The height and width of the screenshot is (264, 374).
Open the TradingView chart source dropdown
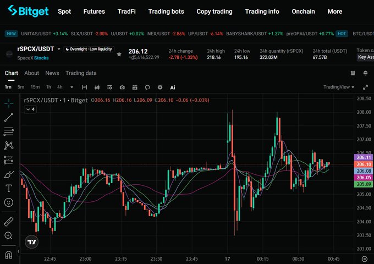point(339,87)
